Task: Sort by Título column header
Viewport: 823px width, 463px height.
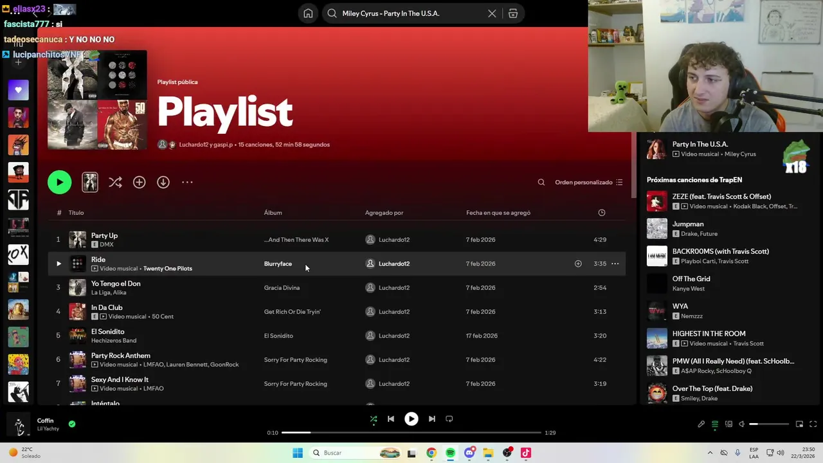Action: [x=76, y=213]
